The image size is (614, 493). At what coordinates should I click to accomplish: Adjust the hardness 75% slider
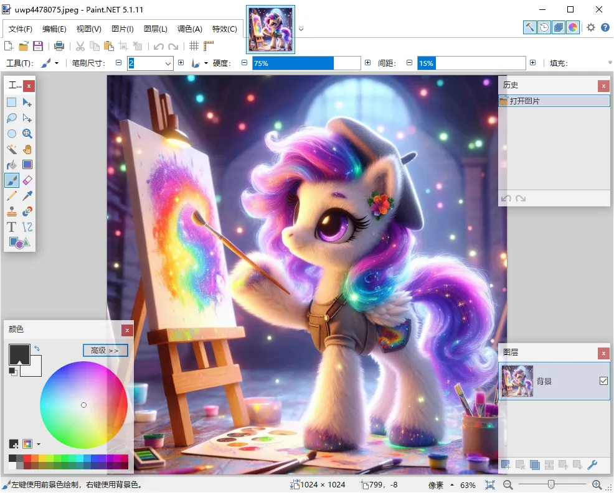pos(306,63)
